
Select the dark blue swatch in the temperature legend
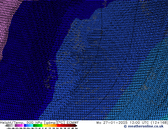point(25,125)
